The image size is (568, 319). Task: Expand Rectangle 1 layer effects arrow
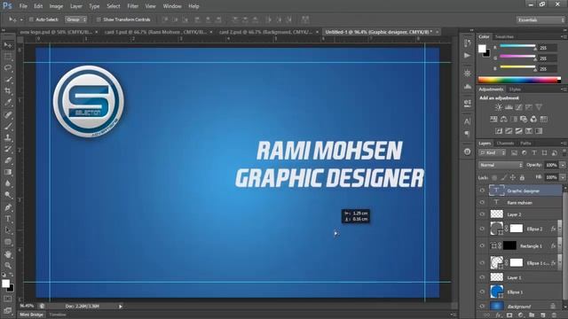(560, 245)
